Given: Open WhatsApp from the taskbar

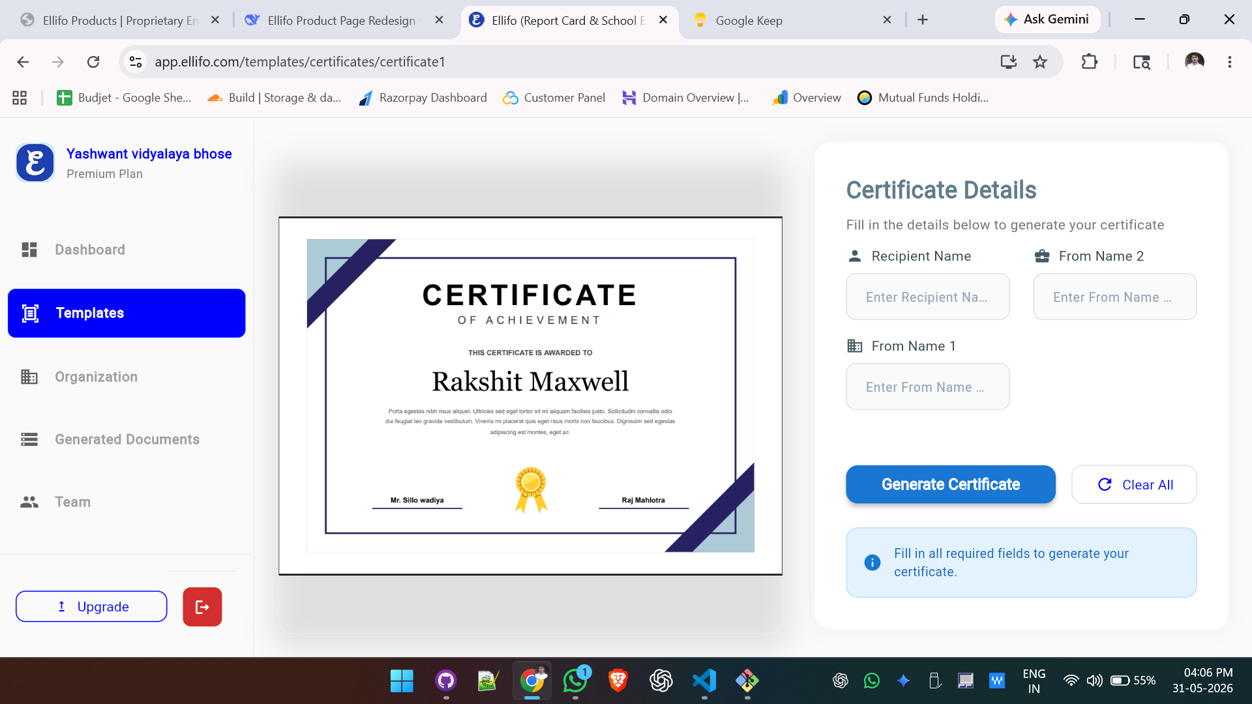Looking at the screenshot, I should click(575, 681).
